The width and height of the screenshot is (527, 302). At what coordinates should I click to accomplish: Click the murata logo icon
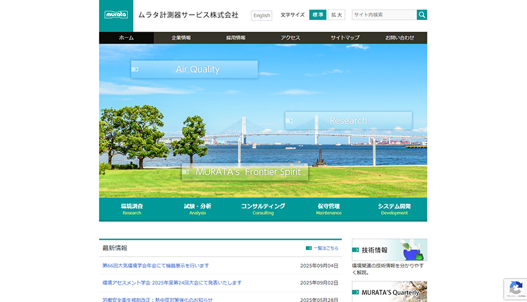pyautogui.click(x=116, y=15)
